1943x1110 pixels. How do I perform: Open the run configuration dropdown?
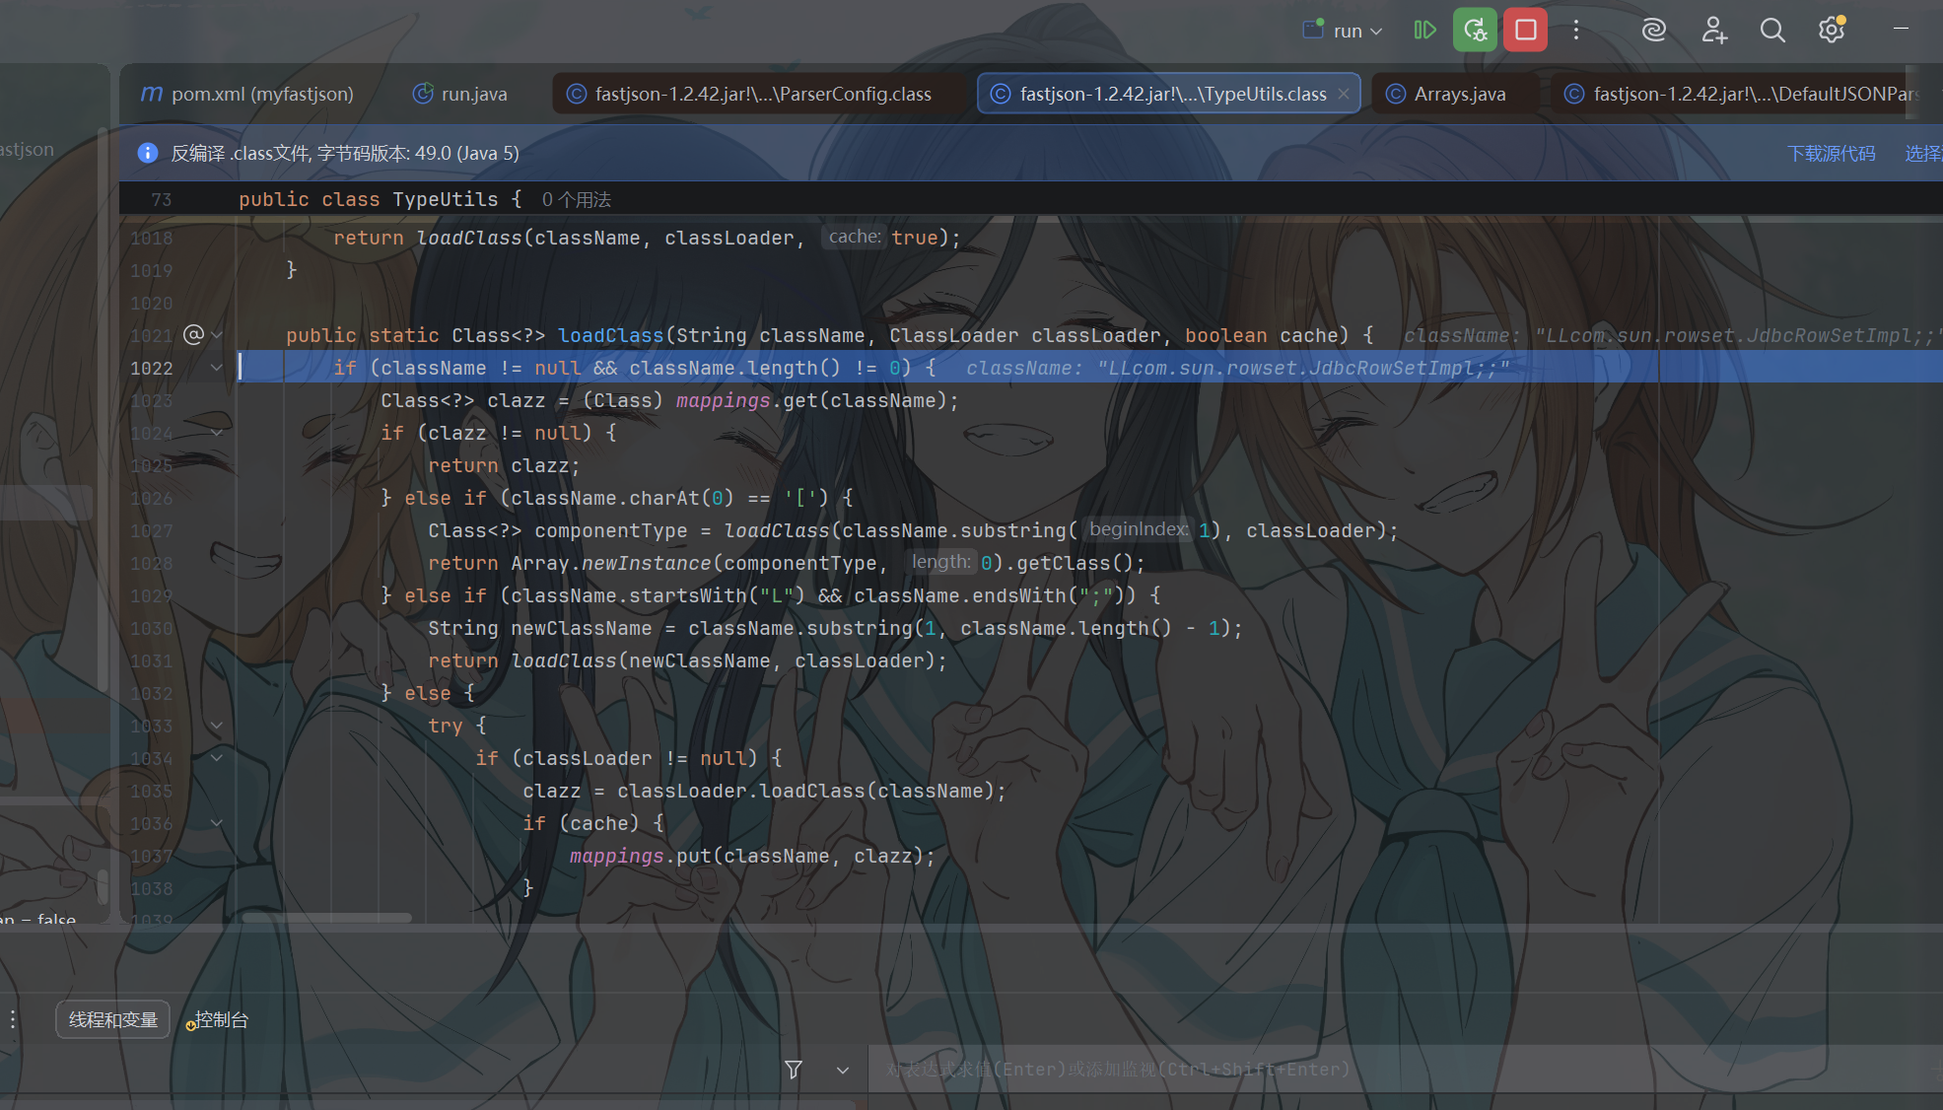1344,31
